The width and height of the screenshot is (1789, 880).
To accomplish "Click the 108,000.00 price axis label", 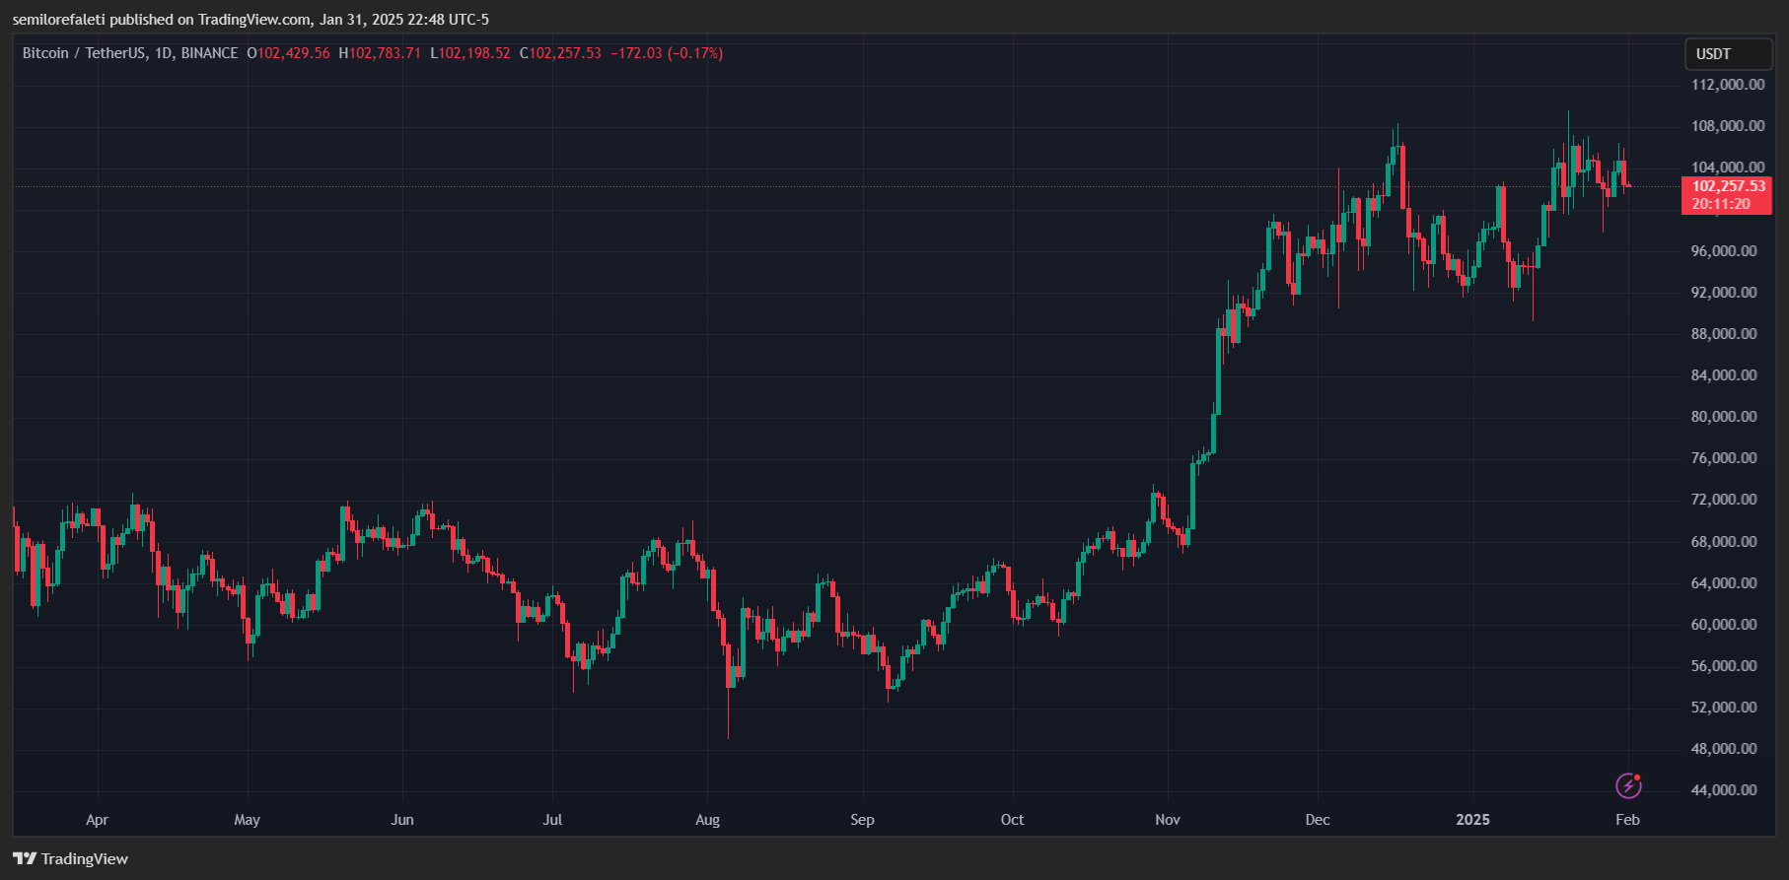I will click(x=1728, y=126).
